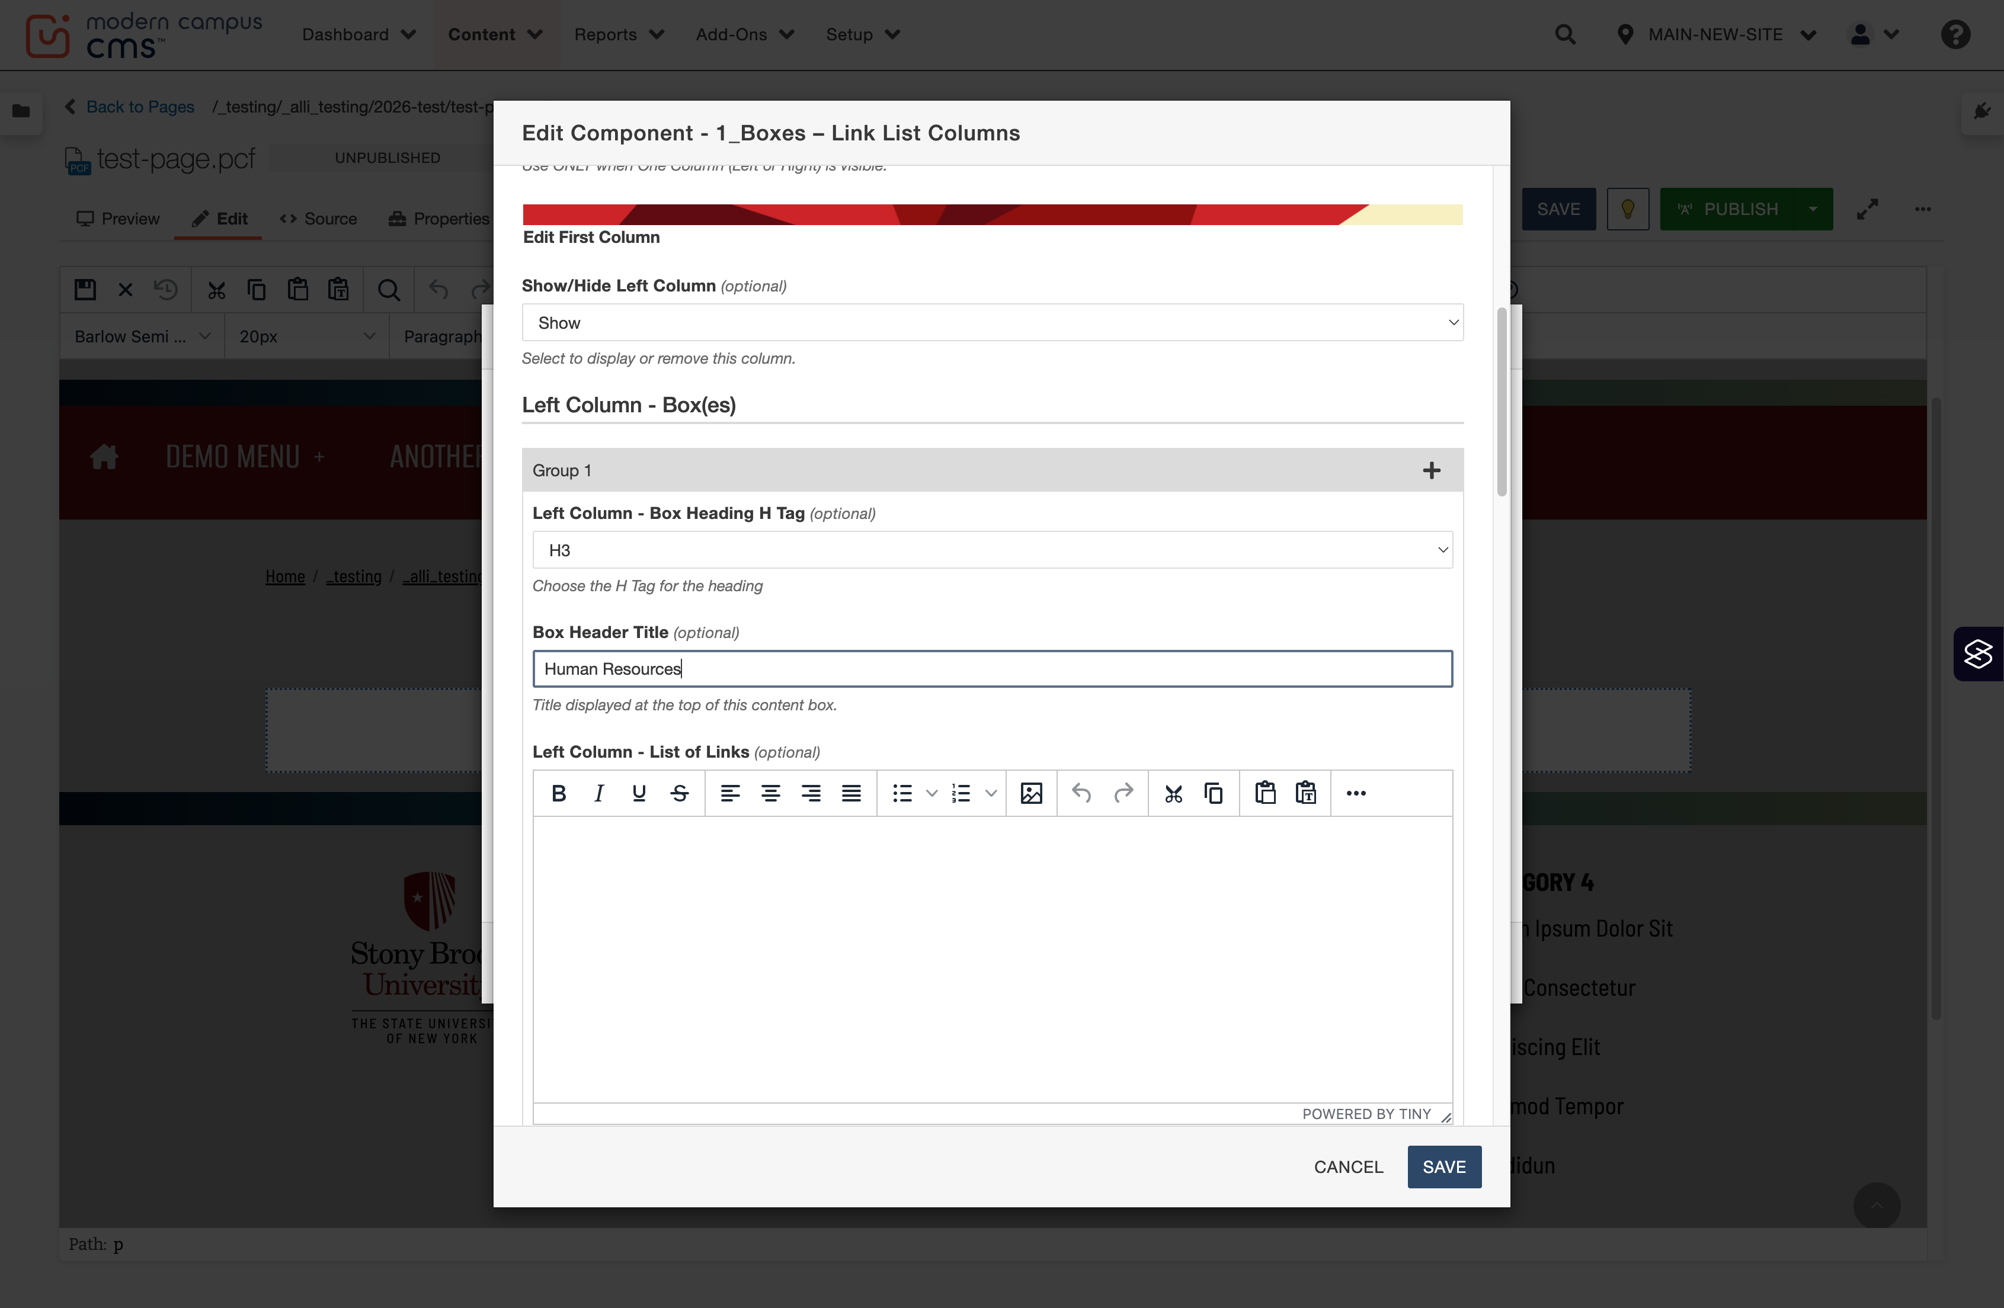Insert bullet list in modal editor
The height and width of the screenshot is (1308, 2004).
click(x=902, y=793)
